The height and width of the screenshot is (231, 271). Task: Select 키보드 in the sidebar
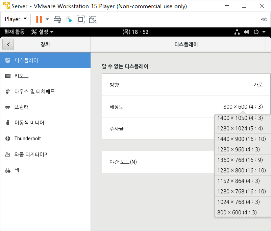46,76
